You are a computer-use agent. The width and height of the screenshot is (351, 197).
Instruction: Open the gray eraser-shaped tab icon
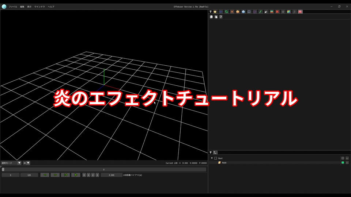point(266,12)
